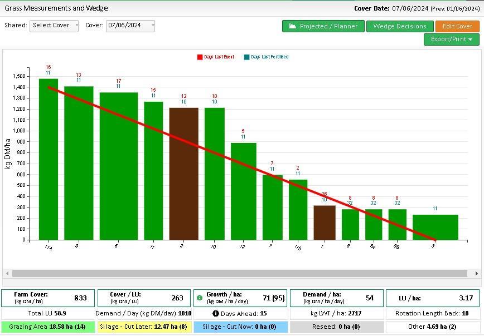Click the scrollbar right arrow under the chart

tap(476, 273)
